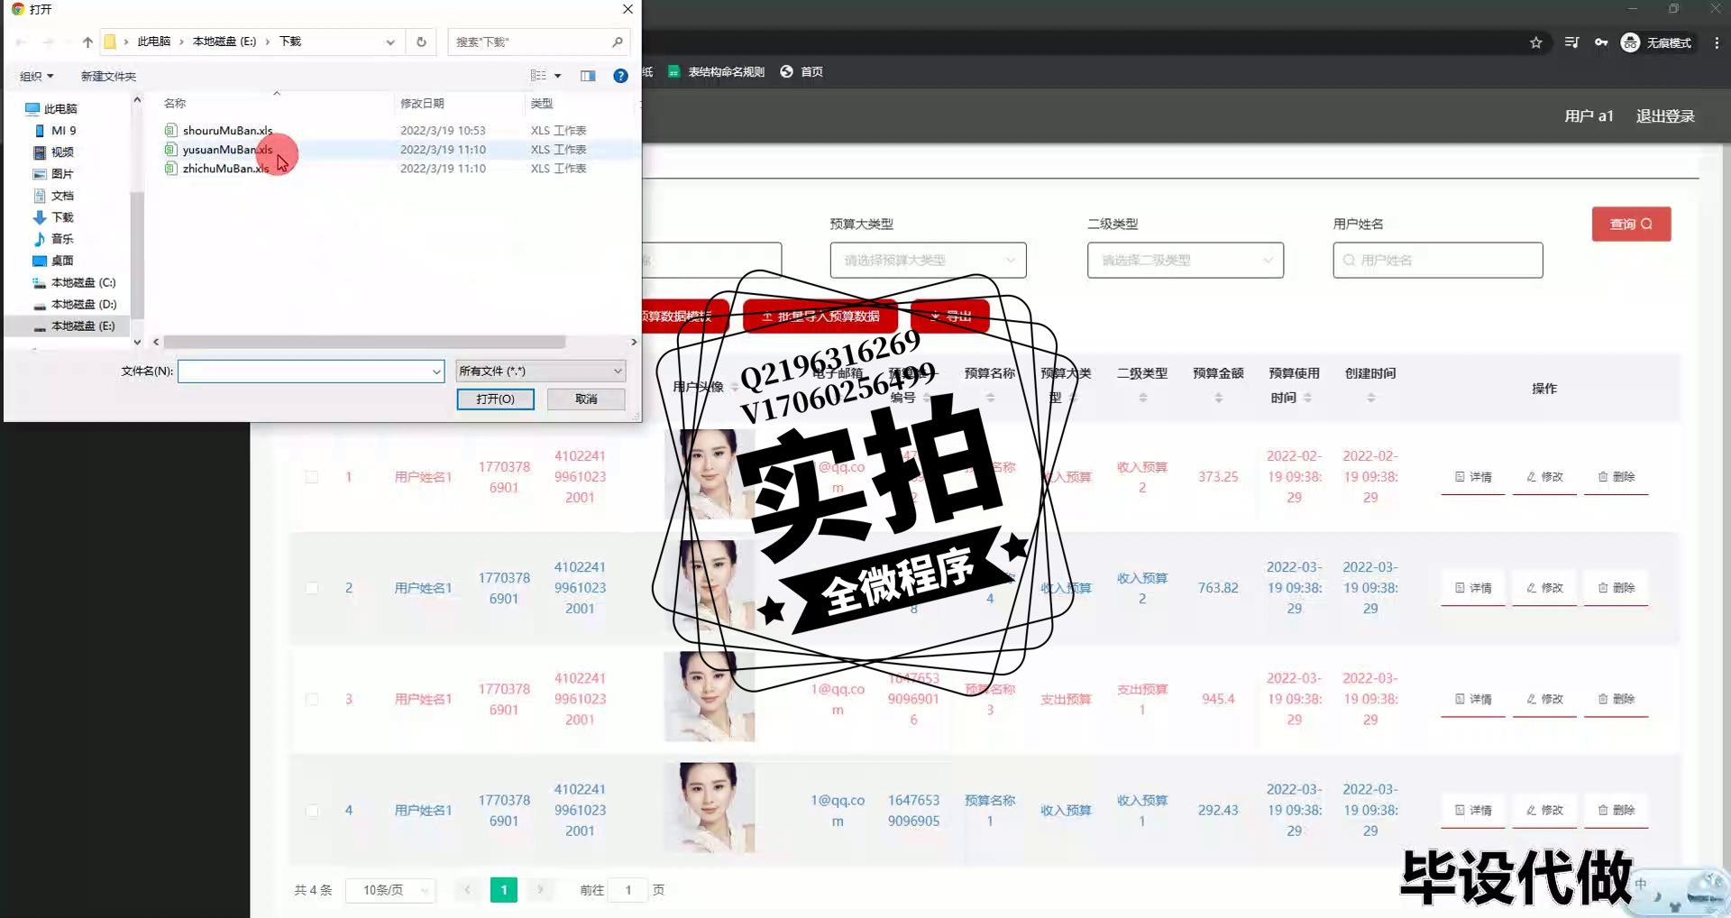Open the 二级类型 select dropdown
Viewport: 1731px width, 918px height.
coord(1185,261)
